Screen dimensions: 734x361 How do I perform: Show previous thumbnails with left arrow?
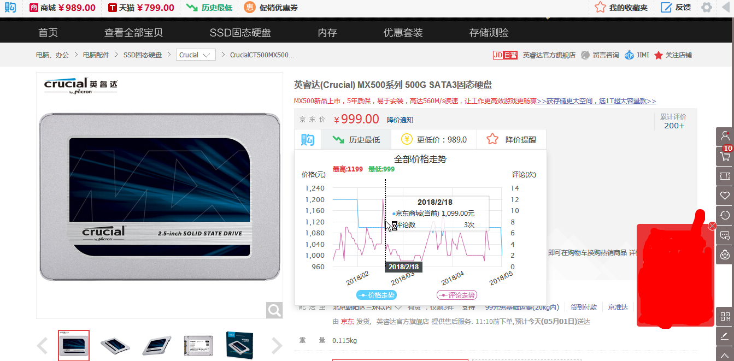pyautogui.click(x=43, y=346)
